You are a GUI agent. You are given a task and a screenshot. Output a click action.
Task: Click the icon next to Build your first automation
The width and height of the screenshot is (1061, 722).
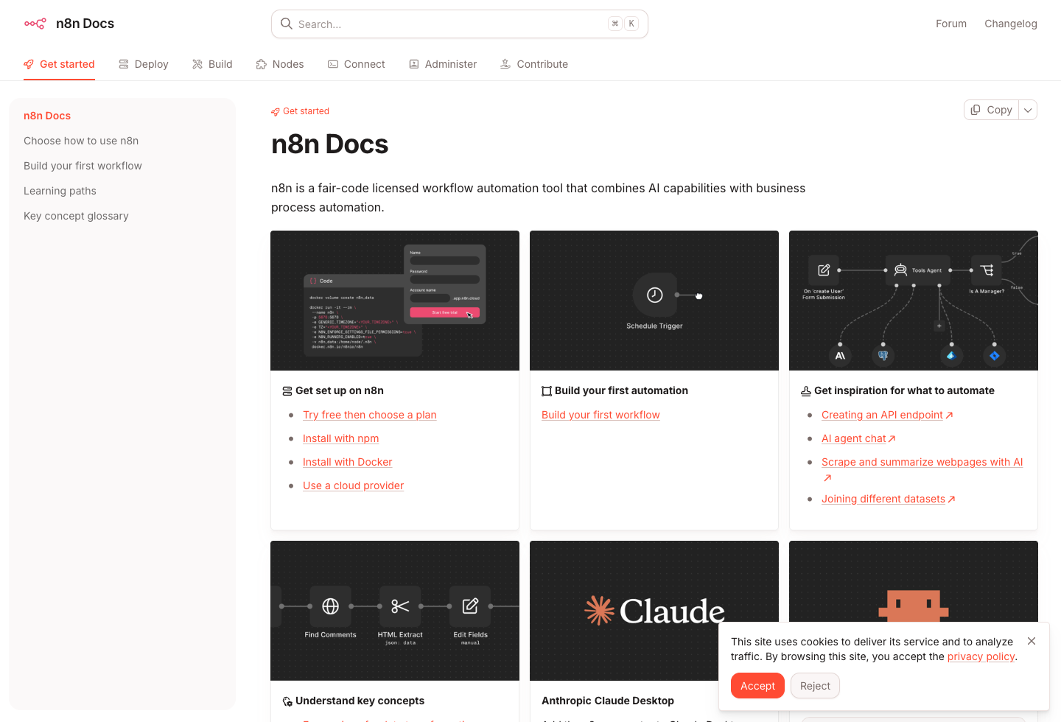click(547, 391)
